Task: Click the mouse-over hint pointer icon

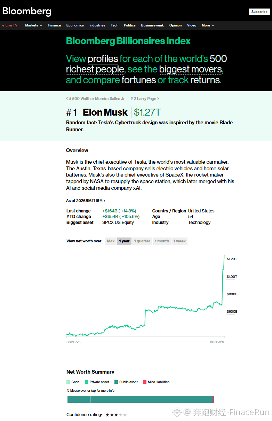Action: click(68, 391)
